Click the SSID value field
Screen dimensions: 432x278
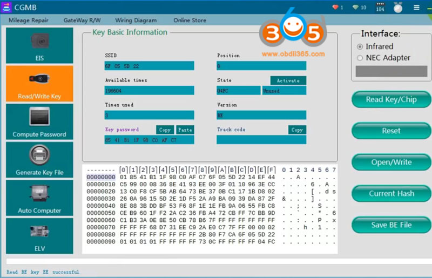pos(149,66)
